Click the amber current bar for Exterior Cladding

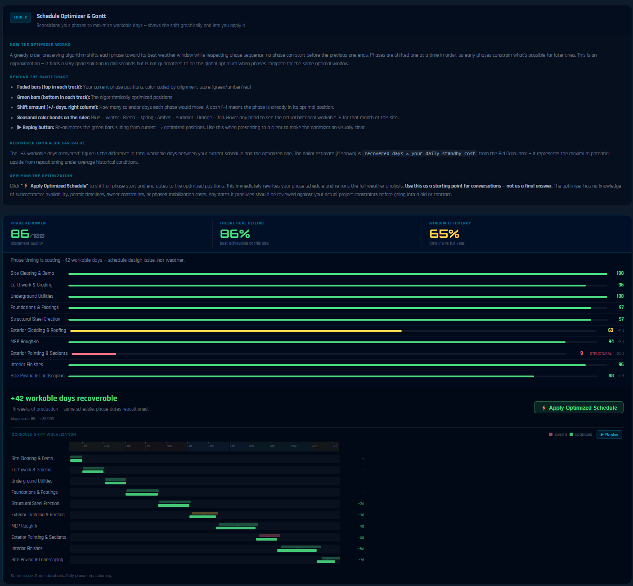point(205,513)
